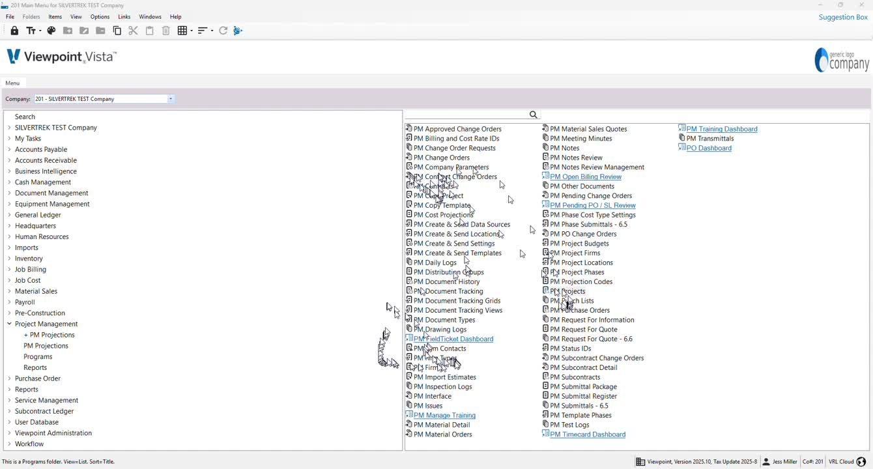Image resolution: width=873 pixels, height=469 pixels.
Task: Click the icon beside PM Material Sales Quotes
Action: (x=546, y=129)
